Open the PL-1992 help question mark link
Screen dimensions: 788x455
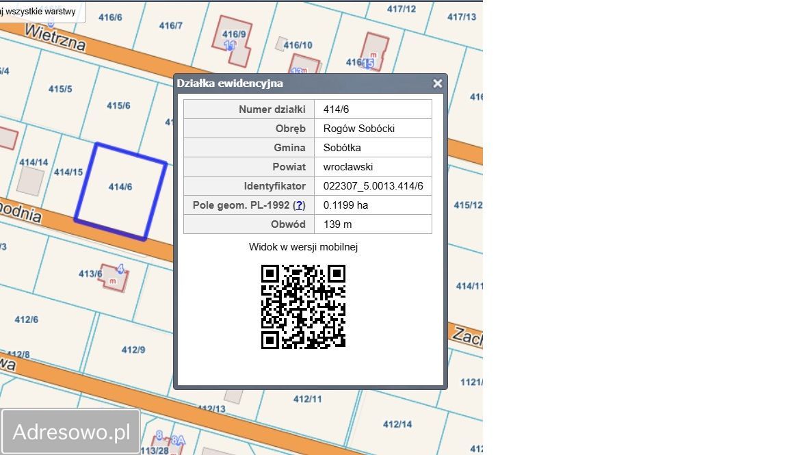(x=299, y=205)
